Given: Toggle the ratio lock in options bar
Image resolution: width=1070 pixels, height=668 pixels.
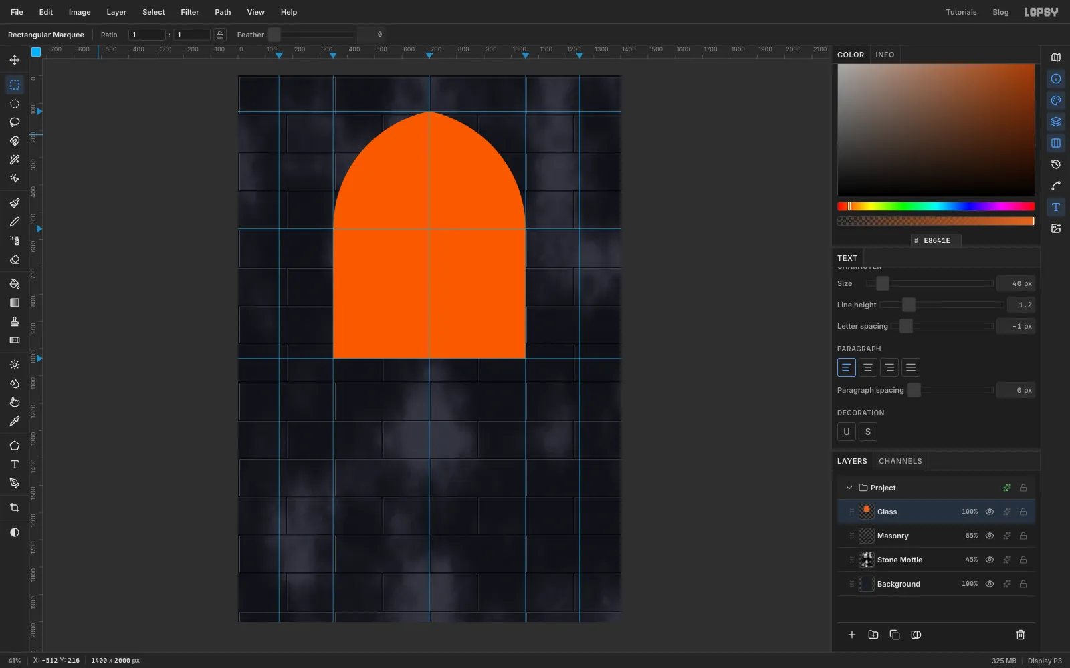Looking at the screenshot, I should pyautogui.click(x=220, y=35).
